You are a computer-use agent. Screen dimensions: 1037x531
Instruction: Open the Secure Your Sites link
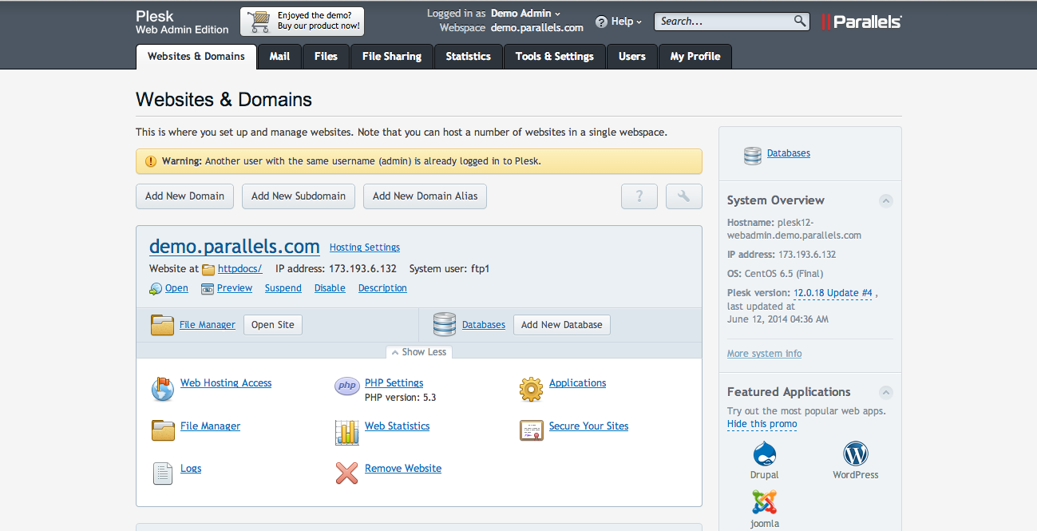(589, 426)
